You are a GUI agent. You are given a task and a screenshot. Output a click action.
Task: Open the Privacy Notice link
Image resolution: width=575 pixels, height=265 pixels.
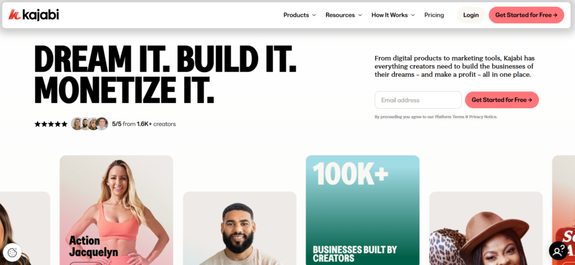483,117
